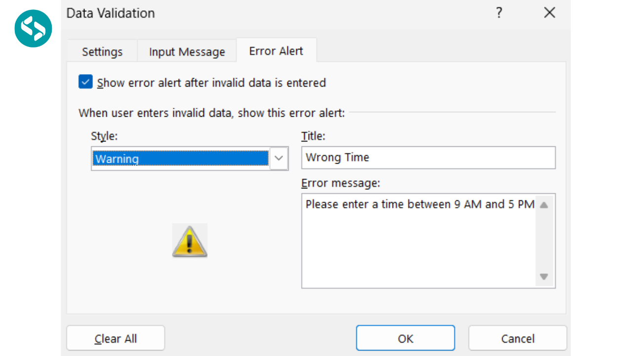Image resolution: width=632 pixels, height=356 pixels.
Task: Click the teal spreadsheet logo
Action: click(x=33, y=28)
